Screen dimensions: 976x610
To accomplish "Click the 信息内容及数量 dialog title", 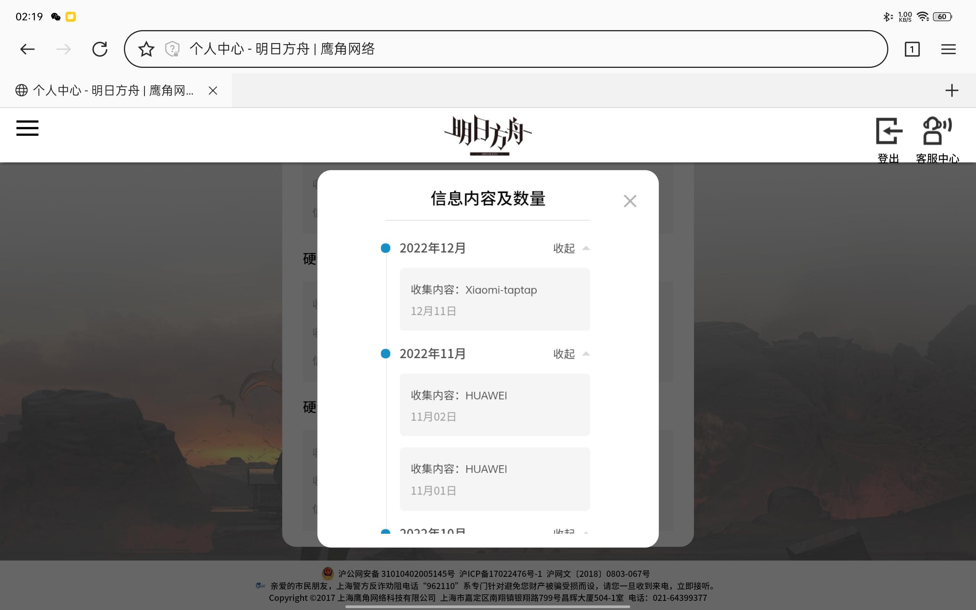I will 488,199.
